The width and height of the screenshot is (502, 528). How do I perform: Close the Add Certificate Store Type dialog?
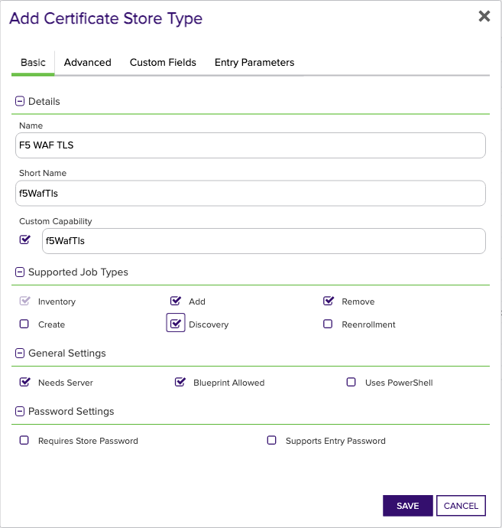point(484,16)
